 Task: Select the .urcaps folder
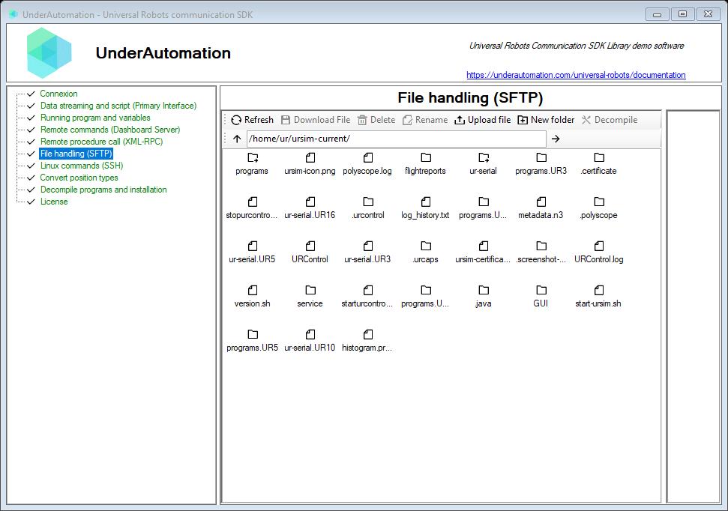pos(425,252)
